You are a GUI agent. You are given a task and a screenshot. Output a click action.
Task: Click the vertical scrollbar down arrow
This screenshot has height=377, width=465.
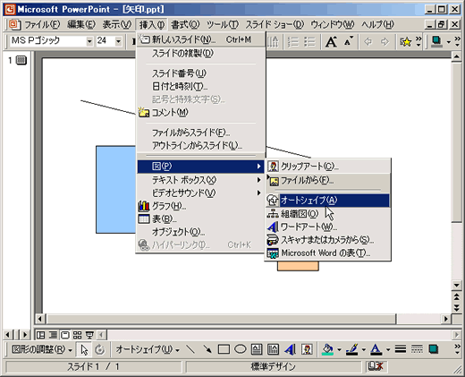point(456,286)
